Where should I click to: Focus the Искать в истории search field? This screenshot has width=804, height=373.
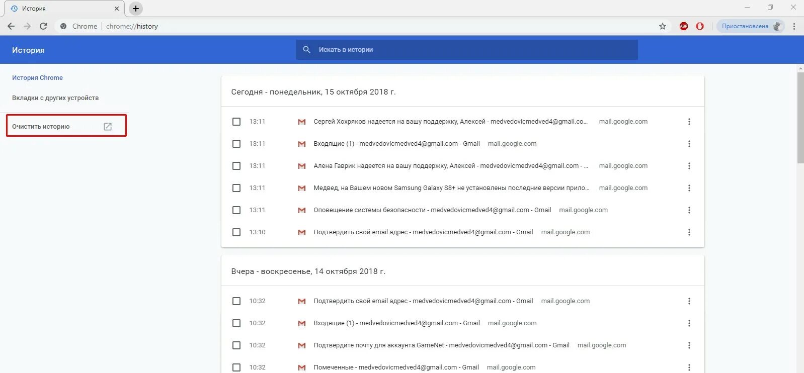pyautogui.click(x=467, y=50)
